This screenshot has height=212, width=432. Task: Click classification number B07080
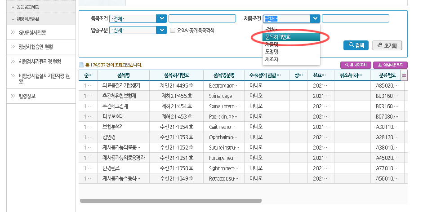[x=387, y=116]
